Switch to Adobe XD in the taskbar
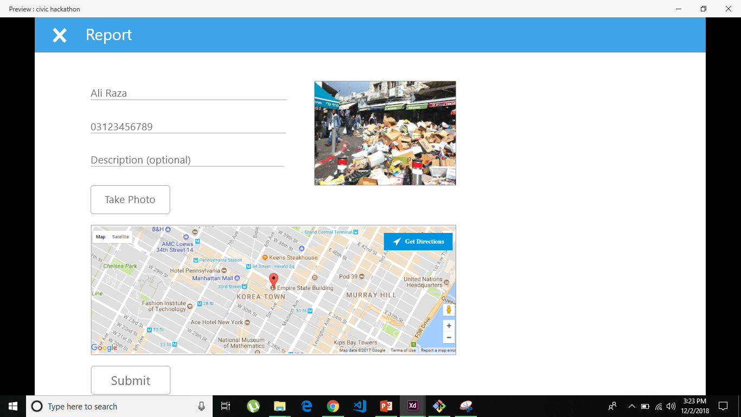 click(x=412, y=406)
